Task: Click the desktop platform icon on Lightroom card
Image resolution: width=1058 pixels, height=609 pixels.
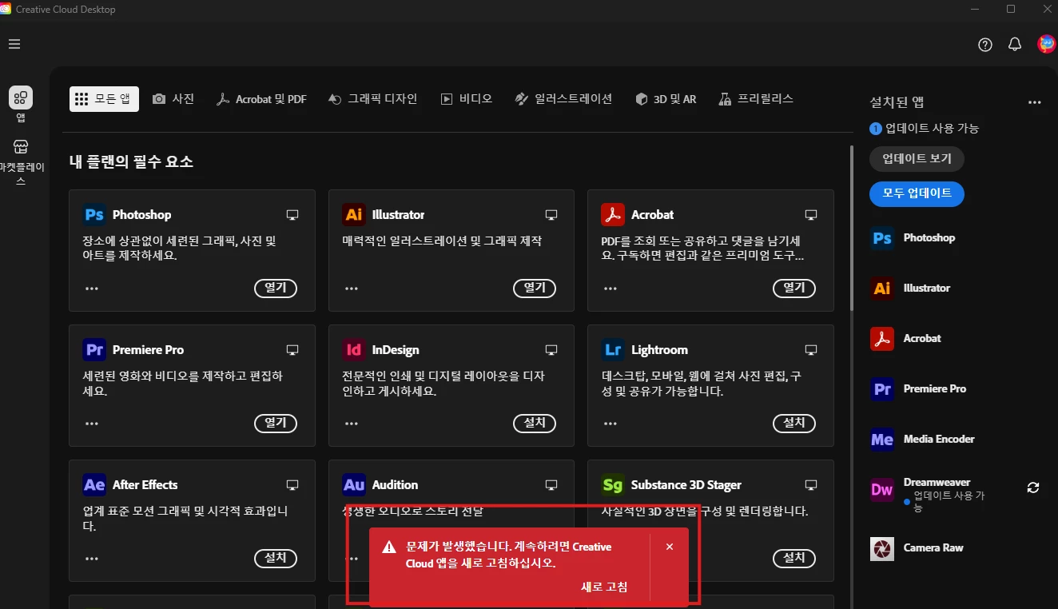Action: click(811, 349)
